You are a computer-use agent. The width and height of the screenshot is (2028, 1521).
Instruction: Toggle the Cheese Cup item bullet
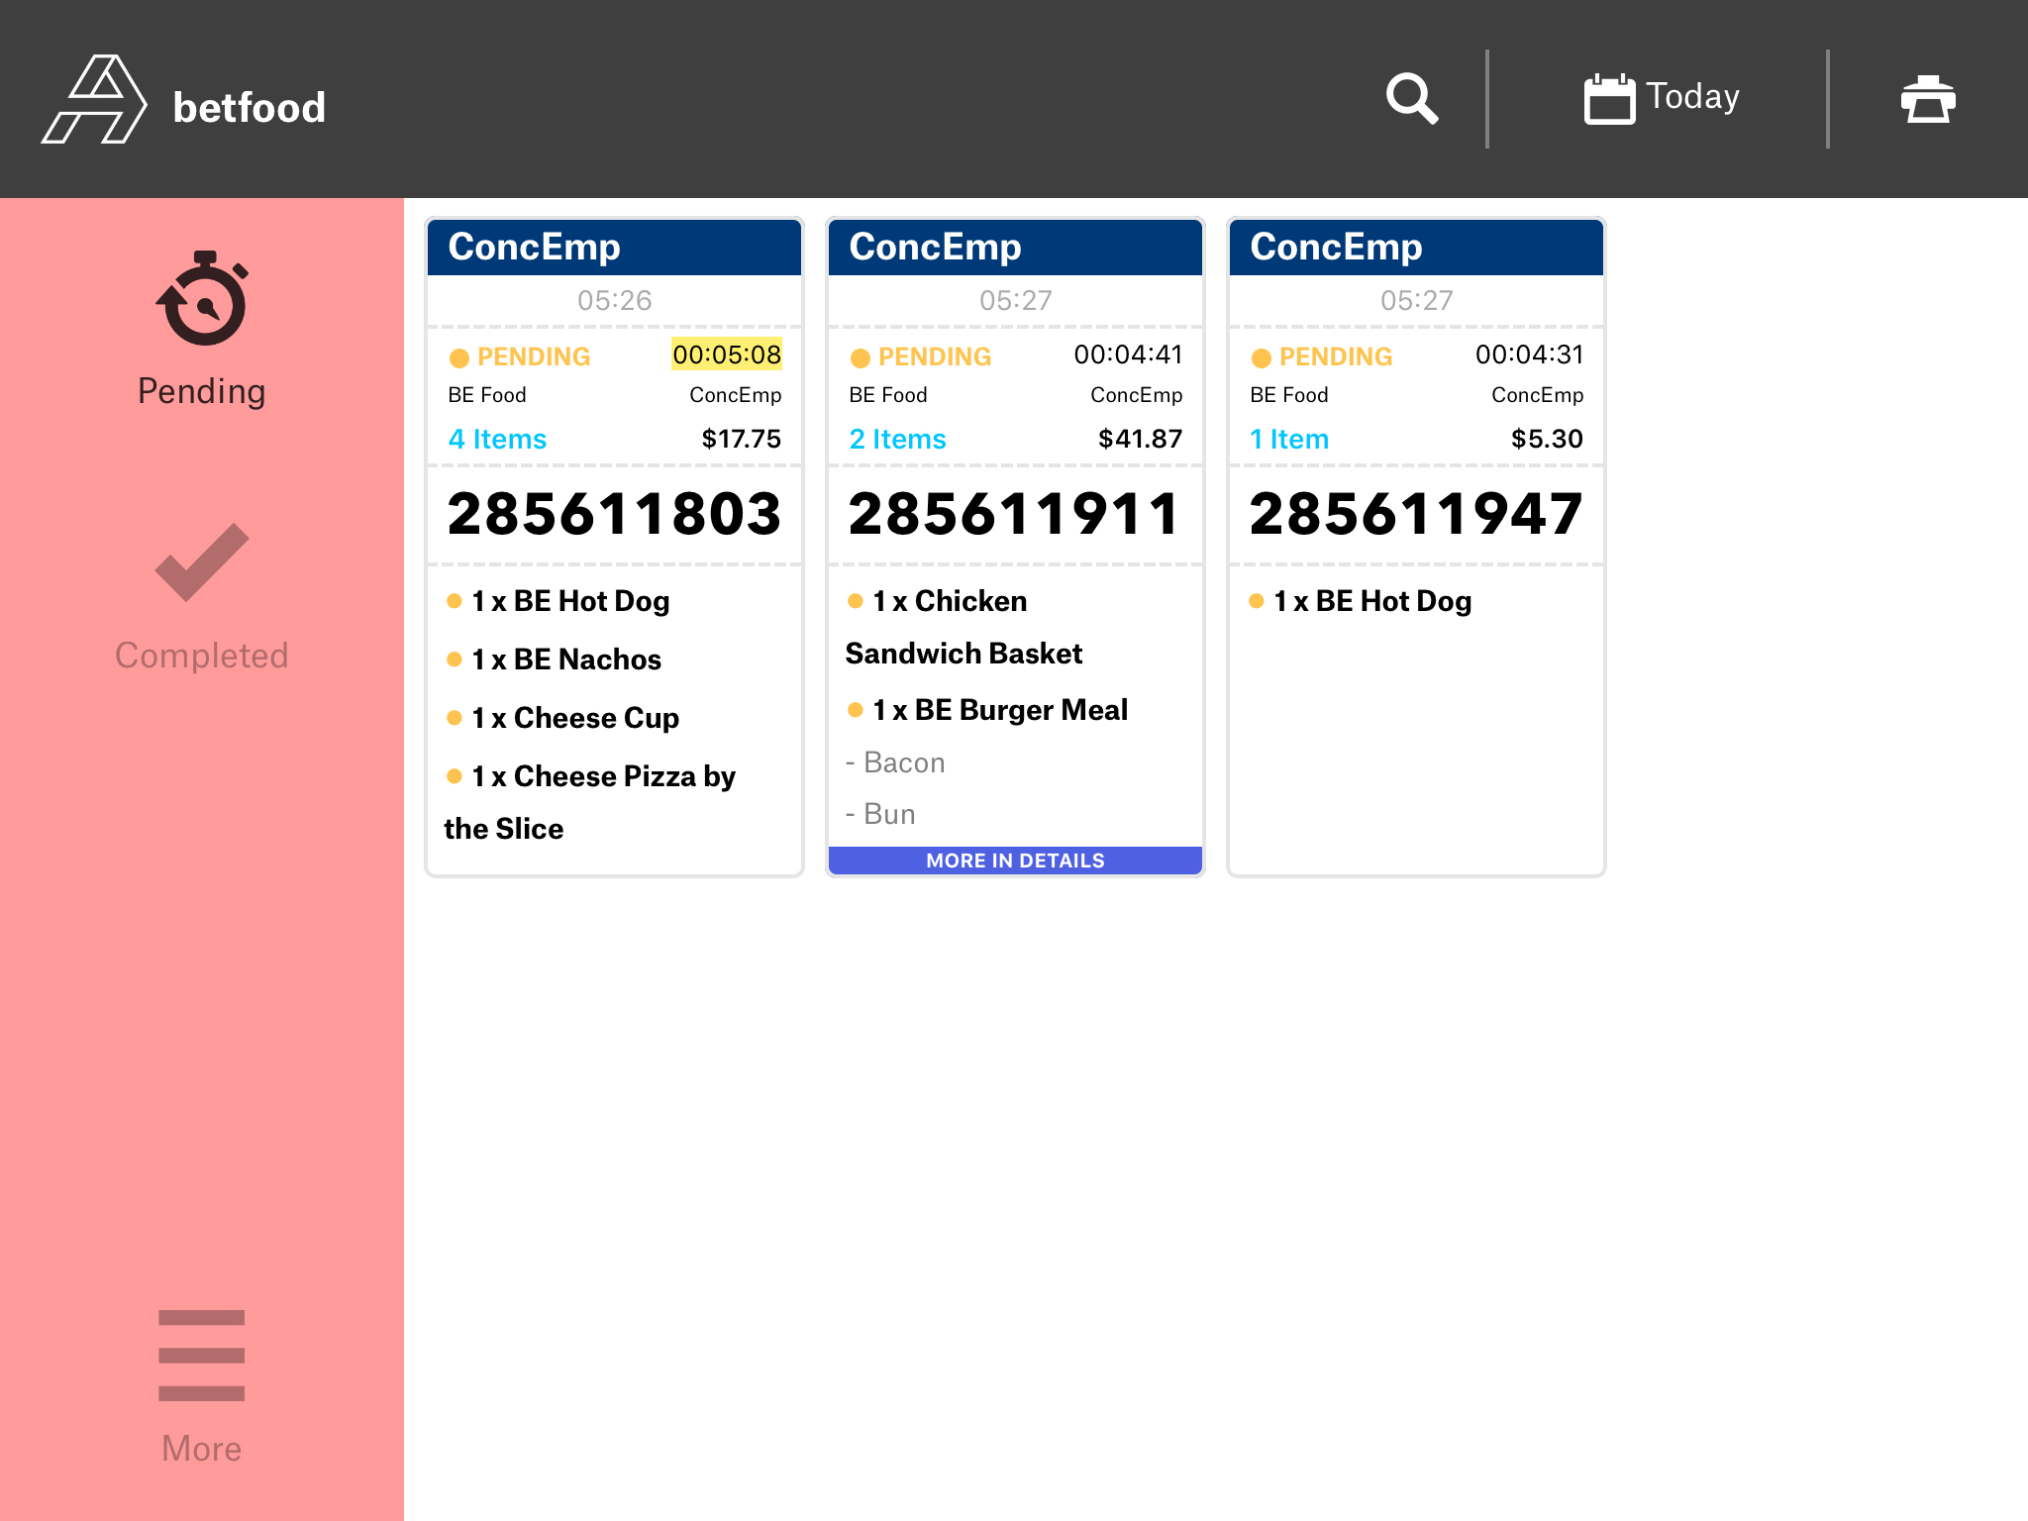(x=455, y=718)
